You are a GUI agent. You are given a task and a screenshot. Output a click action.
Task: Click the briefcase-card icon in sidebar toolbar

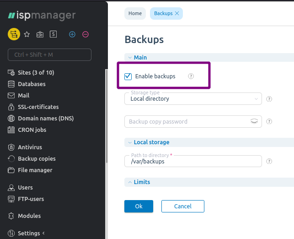point(40,34)
